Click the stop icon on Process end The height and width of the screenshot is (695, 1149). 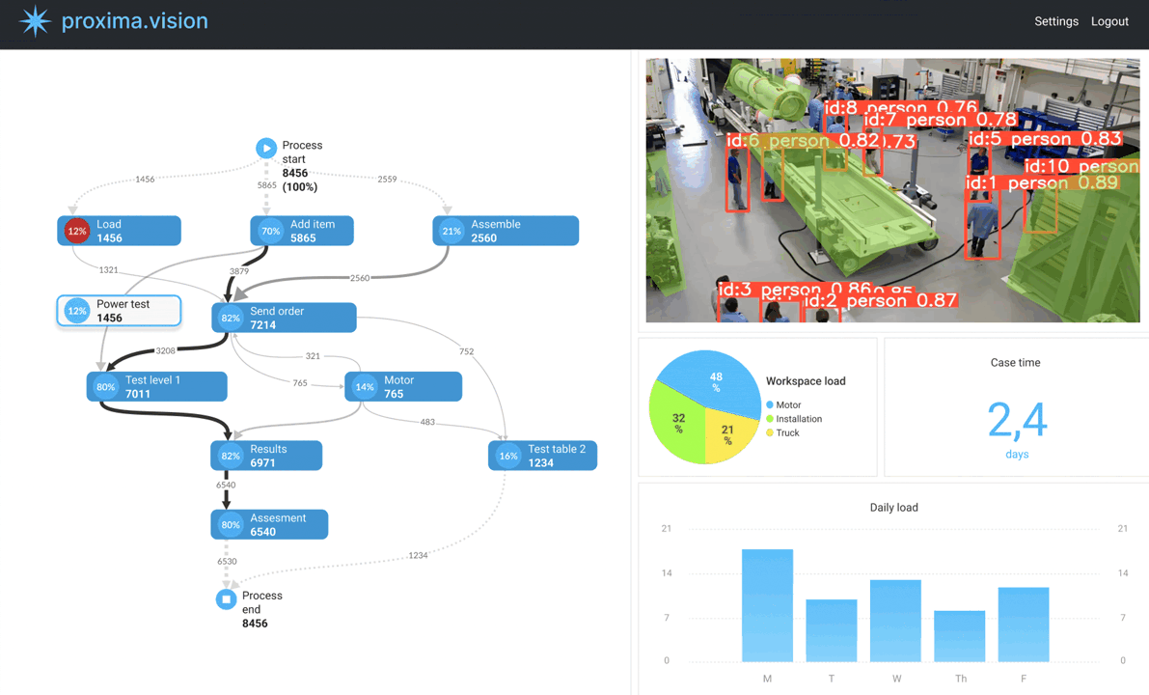pos(226,598)
